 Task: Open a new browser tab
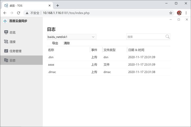pyautogui.click(x=58, y=6)
